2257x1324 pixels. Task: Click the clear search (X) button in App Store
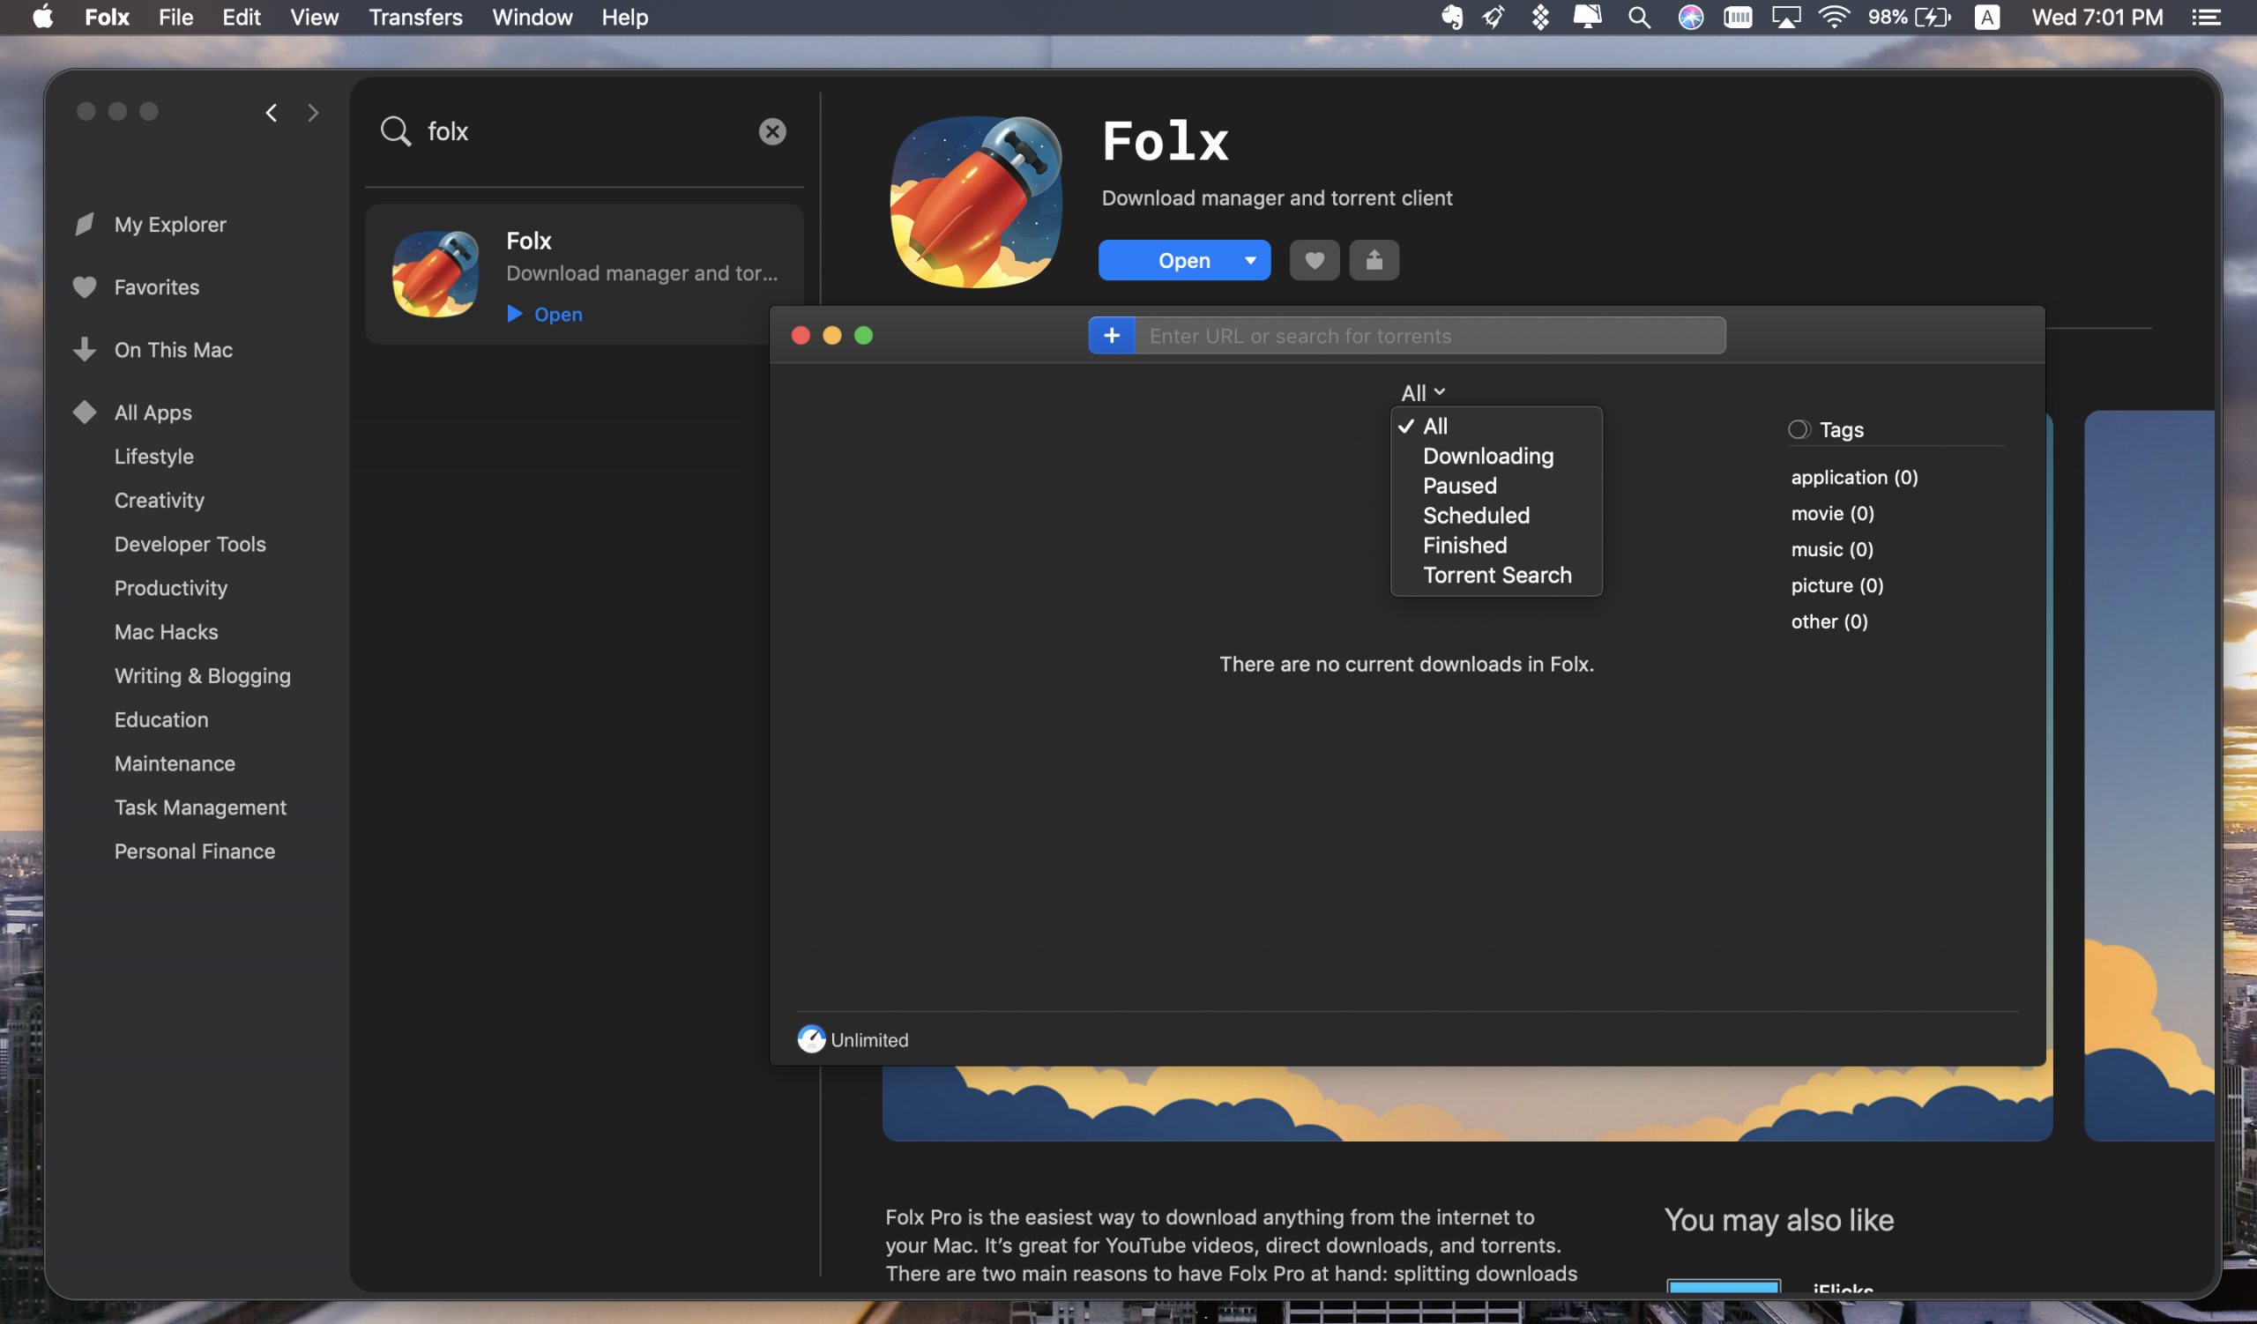[x=772, y=130]
